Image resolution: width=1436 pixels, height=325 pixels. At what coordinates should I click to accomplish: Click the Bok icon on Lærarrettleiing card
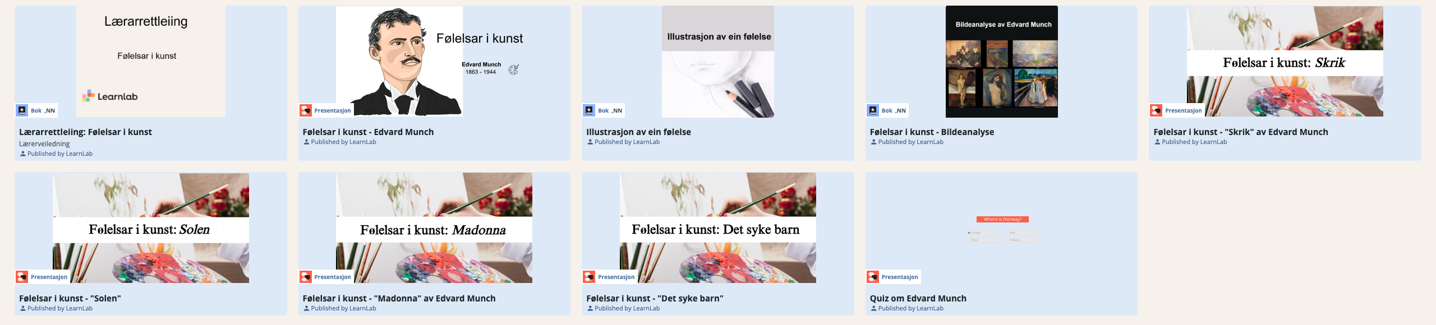point(22,110)
